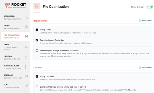Check the Combine CSS files checkbox
Image resolution: width=154 pixels, height=93 pixels.
pyautogui.click(x=37, y=87)
